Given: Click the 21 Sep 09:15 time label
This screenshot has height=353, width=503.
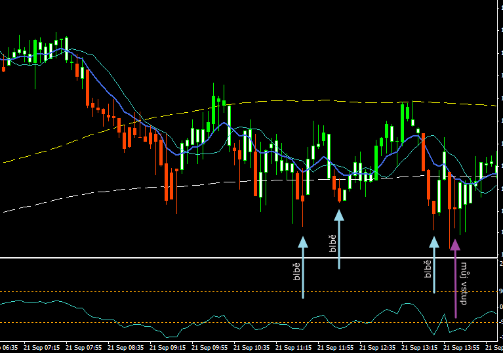Looking at the screenshot, I should pos(168,348).
